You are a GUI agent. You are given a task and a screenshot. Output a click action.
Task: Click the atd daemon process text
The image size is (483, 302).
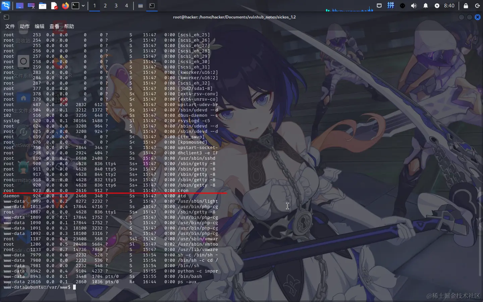pyautogui.click(x=182, y=196)
